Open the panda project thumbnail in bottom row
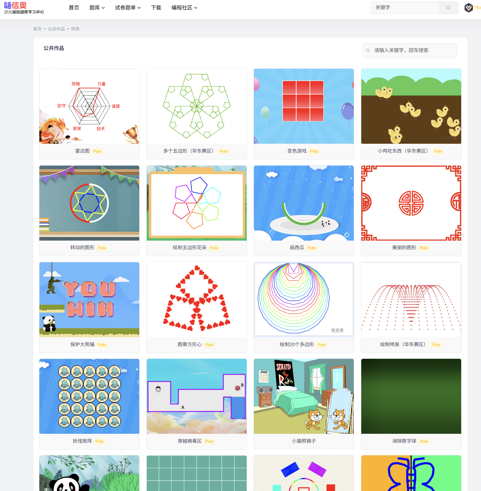Image resolution: width=481 pixels, height=491 pixels. pos(89,473)
